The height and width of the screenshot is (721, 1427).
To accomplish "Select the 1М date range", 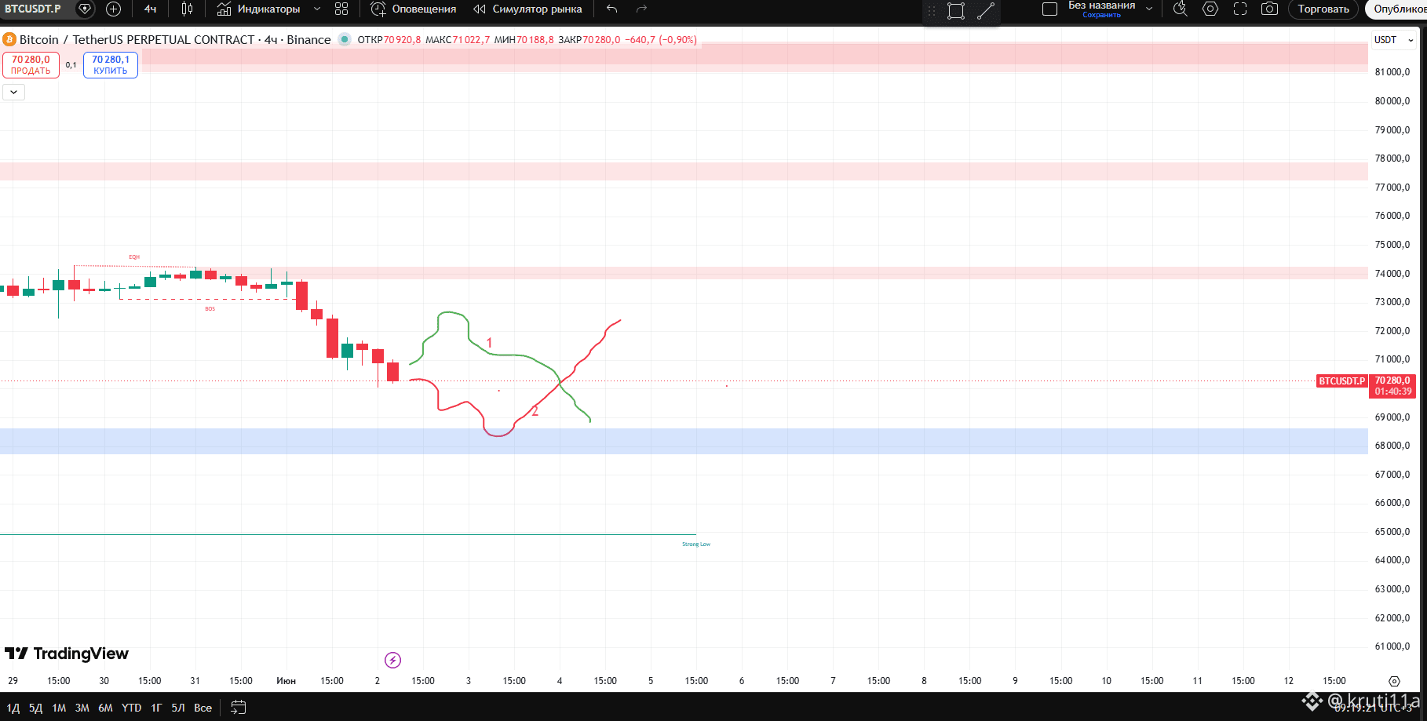I will [59, 708].
